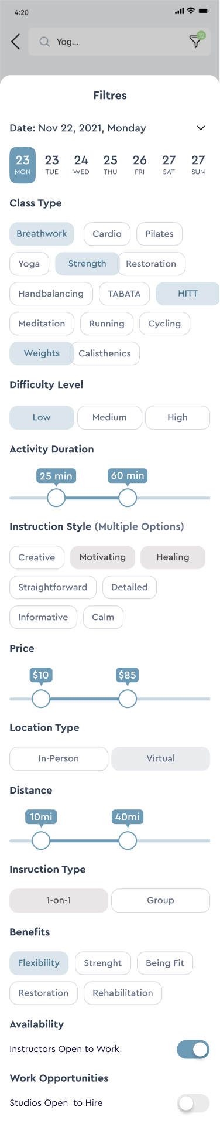Select Wednesday 24 date tab
The height and width of the screenshot is (1144, 220).
pyautogui.click(x=81, y=165)
